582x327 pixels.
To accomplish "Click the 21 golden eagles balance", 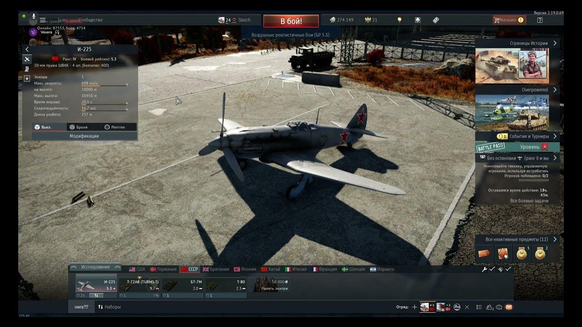I will (371, 20).
